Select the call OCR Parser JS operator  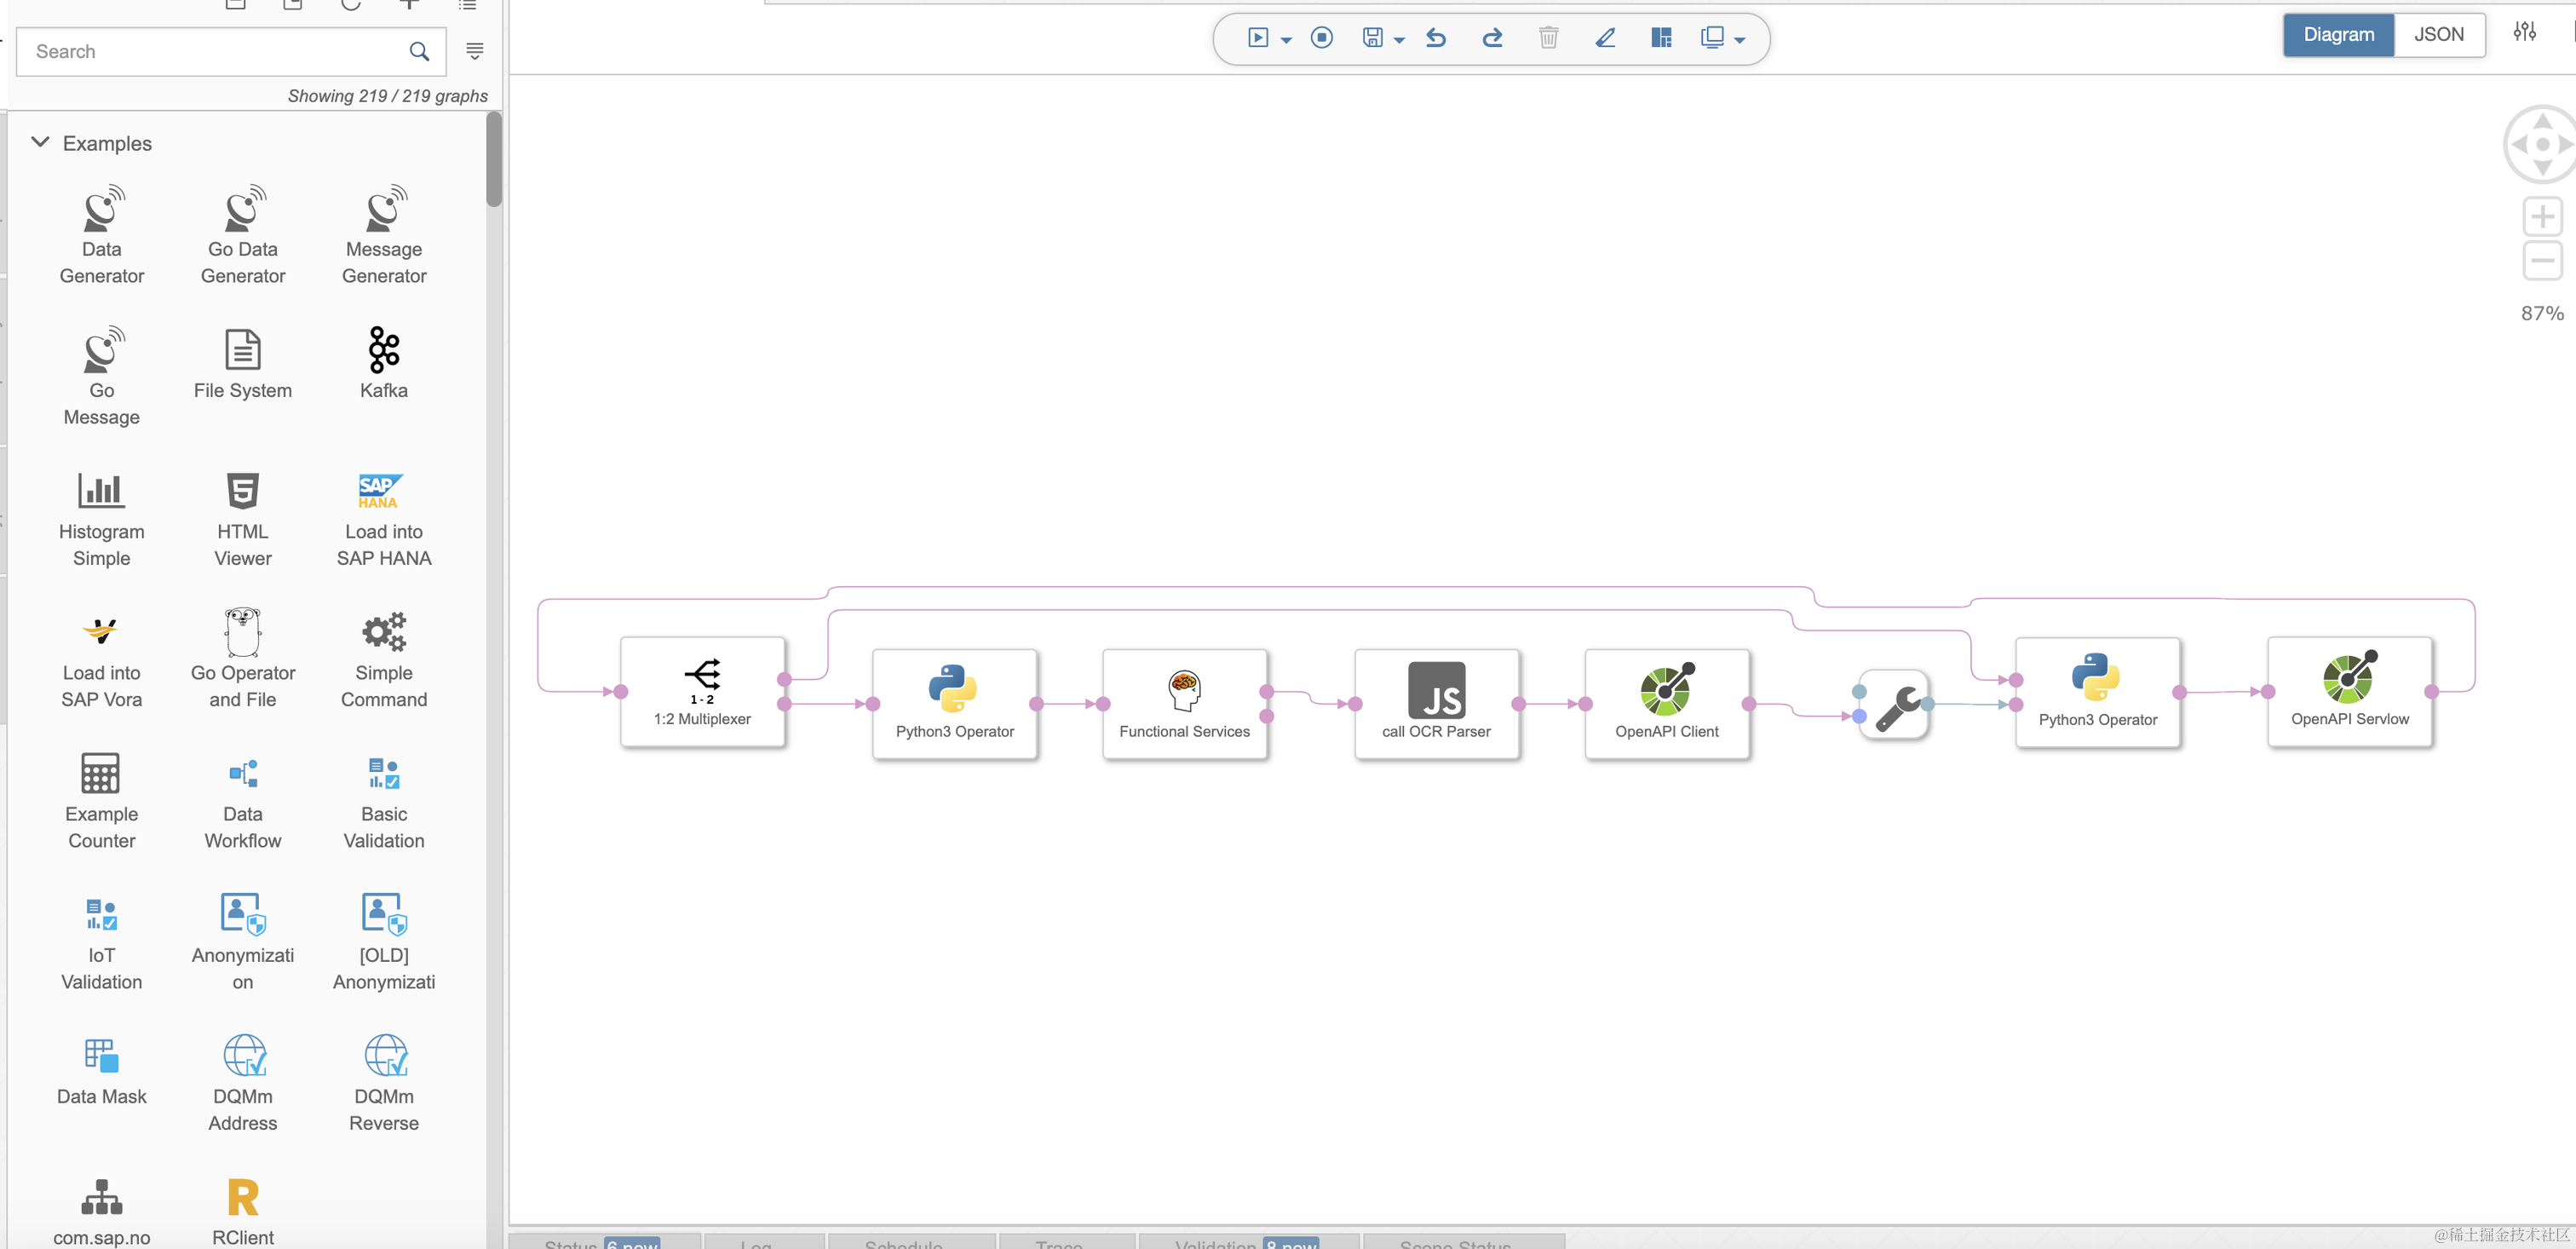coord(1436,703)
